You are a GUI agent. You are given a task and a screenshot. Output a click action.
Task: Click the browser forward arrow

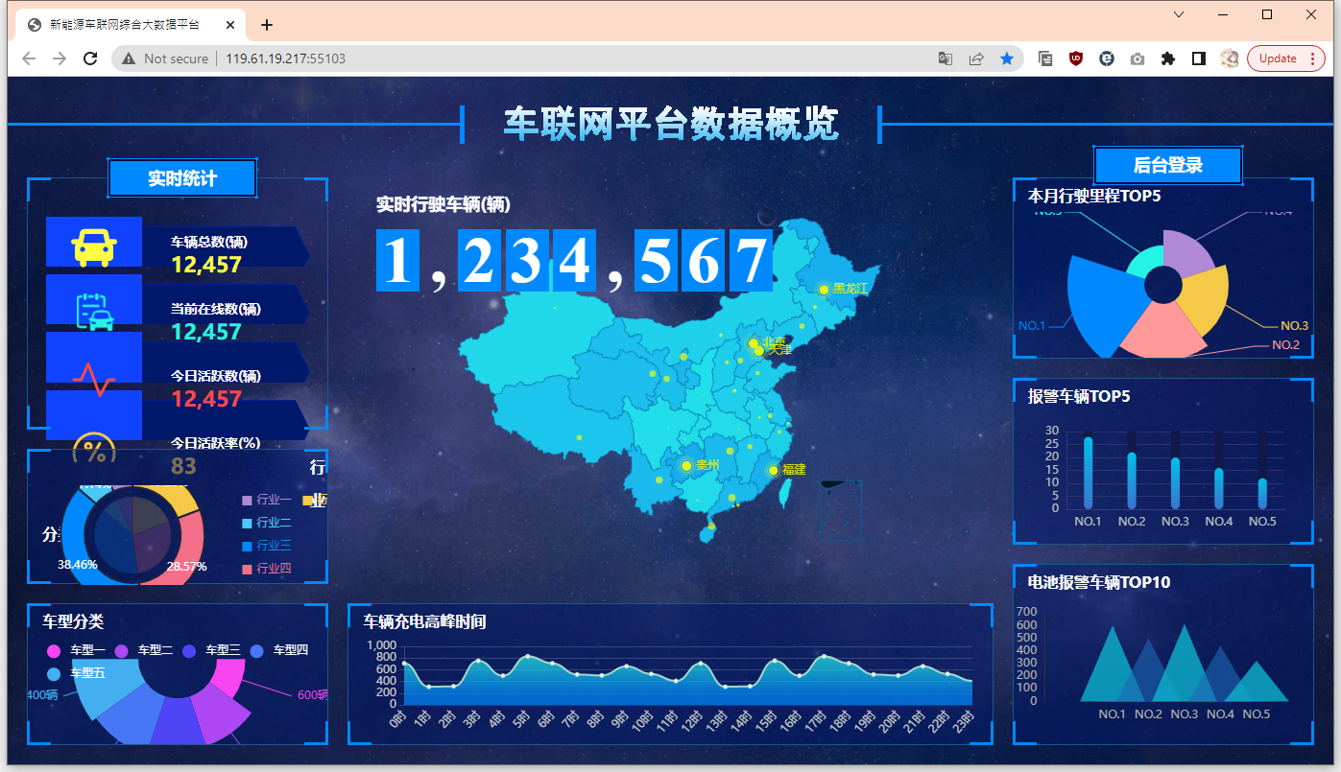pyautogui.click(x=60, y=58)
